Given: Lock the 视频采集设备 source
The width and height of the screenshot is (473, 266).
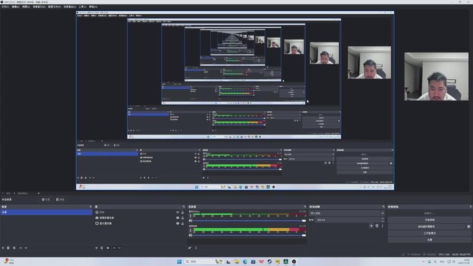Looking at the screenshot, I should [x=183, y=218].
